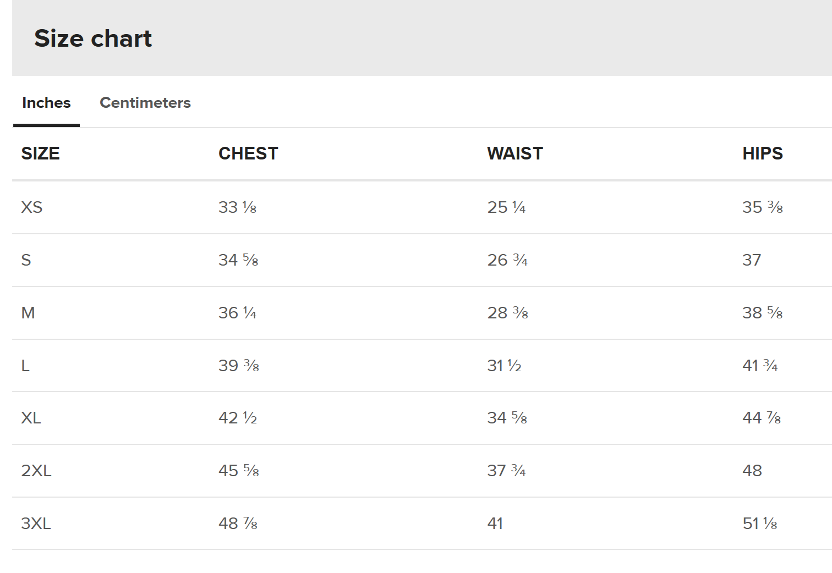The image size is (832, 573).
Task: Select the 3XL size row label
Action: pyautogui.click(x=36, y=524)
